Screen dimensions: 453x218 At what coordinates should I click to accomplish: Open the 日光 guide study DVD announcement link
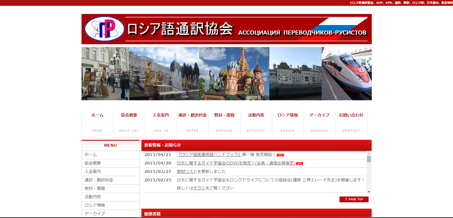pos(236,163)
